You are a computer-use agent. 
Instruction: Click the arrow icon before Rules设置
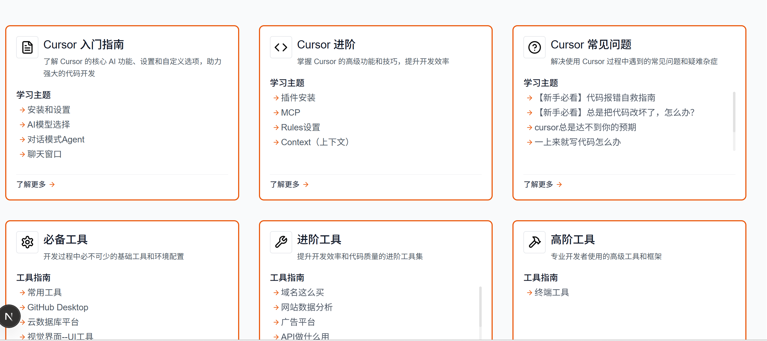tap(276, 128)
